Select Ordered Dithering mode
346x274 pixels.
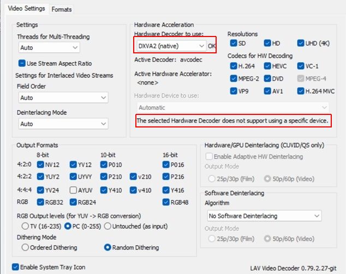(x=25, y=247)
